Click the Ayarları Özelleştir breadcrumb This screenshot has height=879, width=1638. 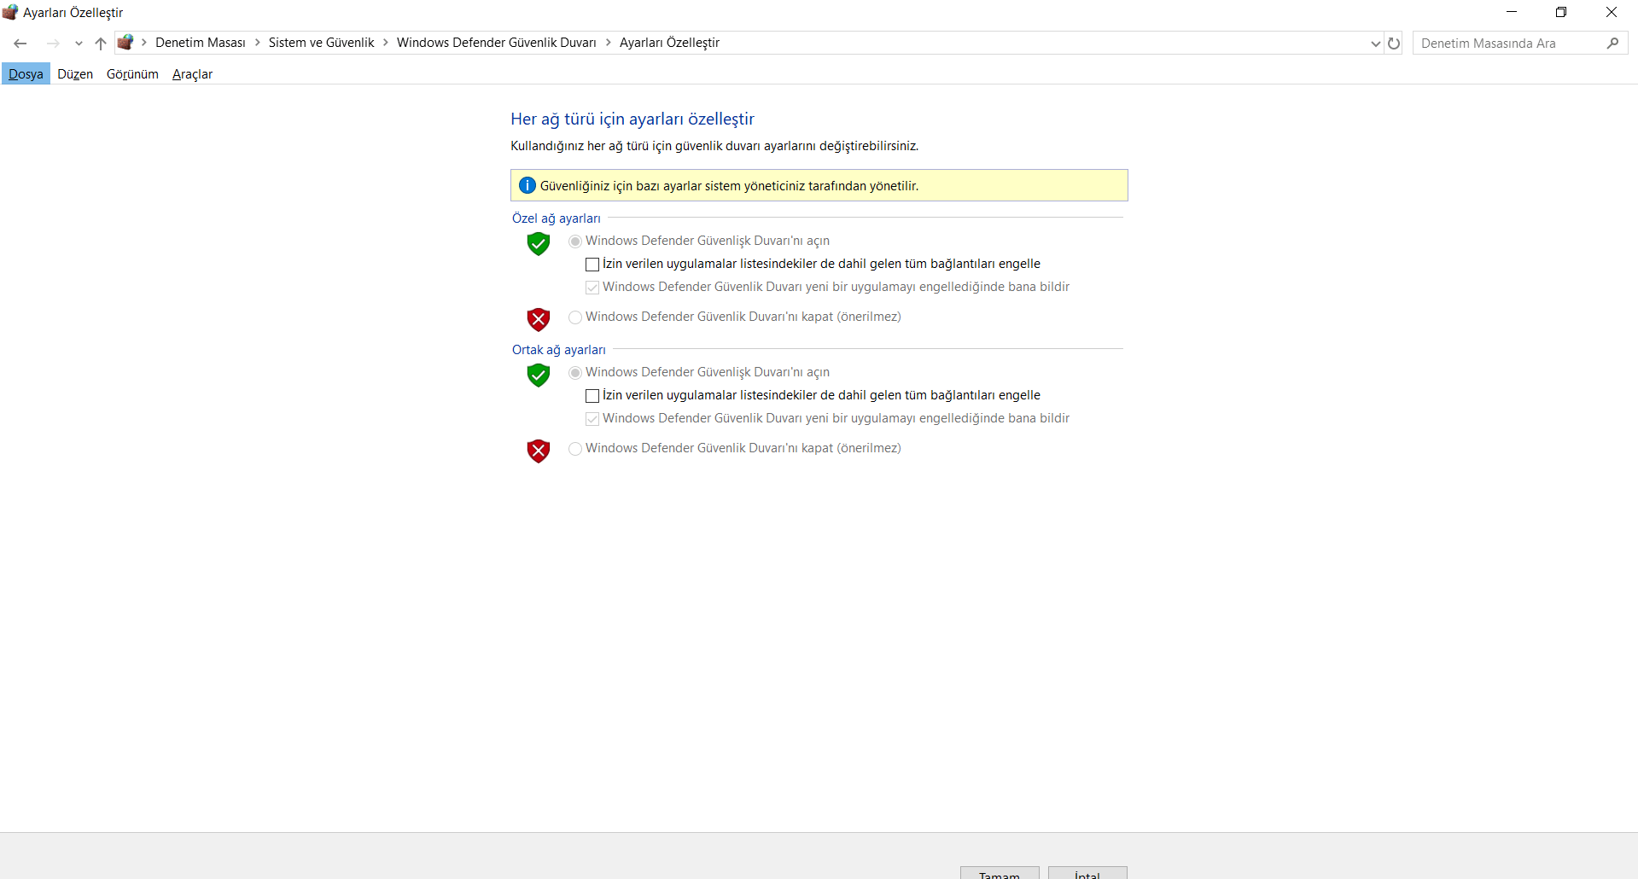(669, 43)
